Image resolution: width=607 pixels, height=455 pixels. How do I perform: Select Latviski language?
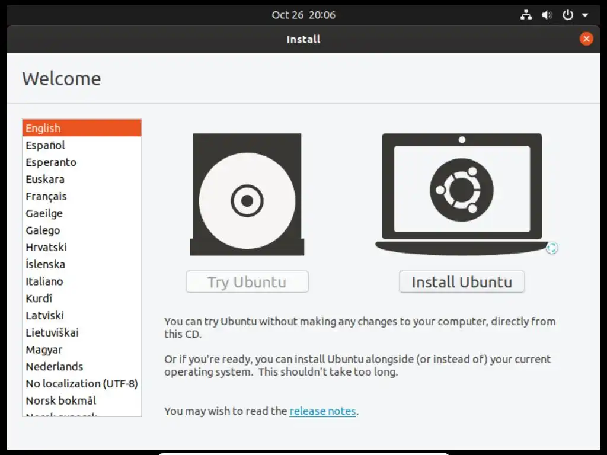(x=82, y=315)
